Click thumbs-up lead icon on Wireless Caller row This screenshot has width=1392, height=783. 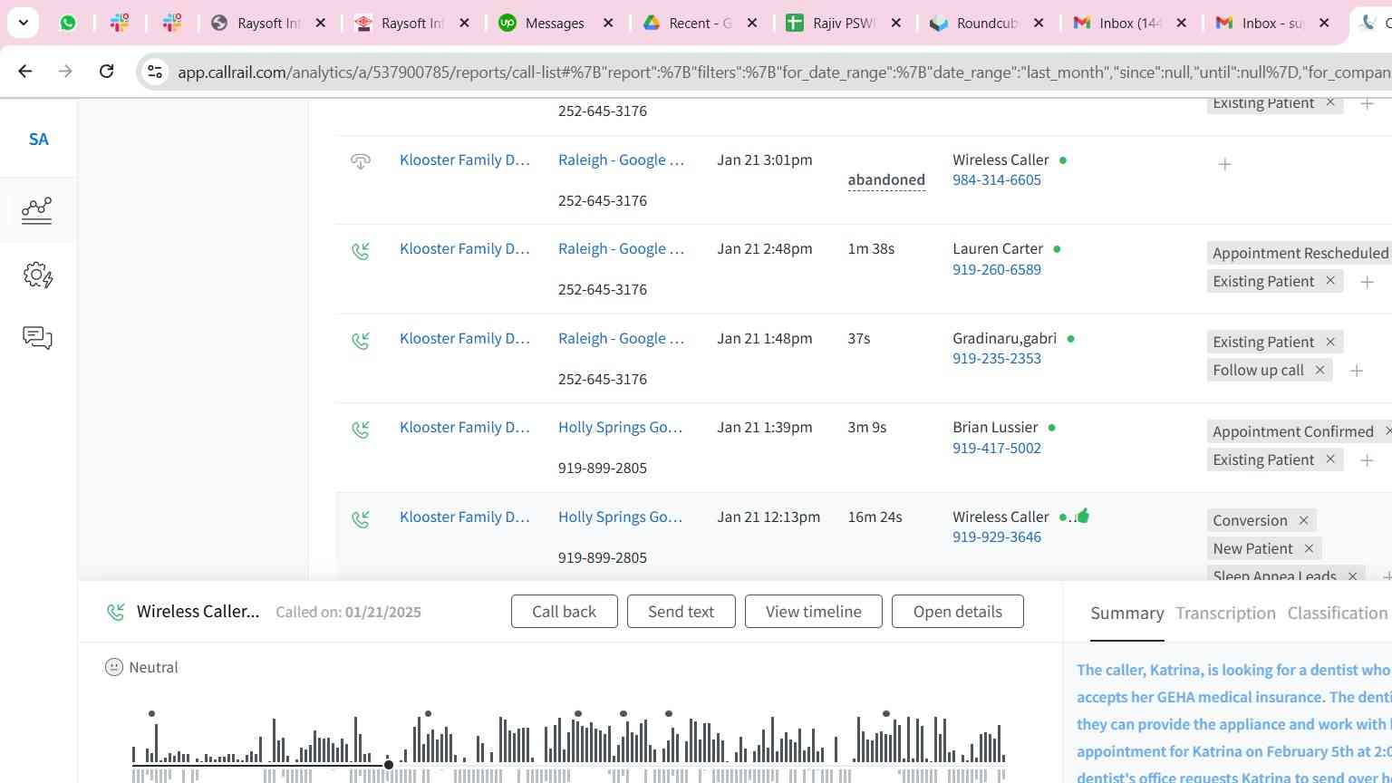(1082, 516)
